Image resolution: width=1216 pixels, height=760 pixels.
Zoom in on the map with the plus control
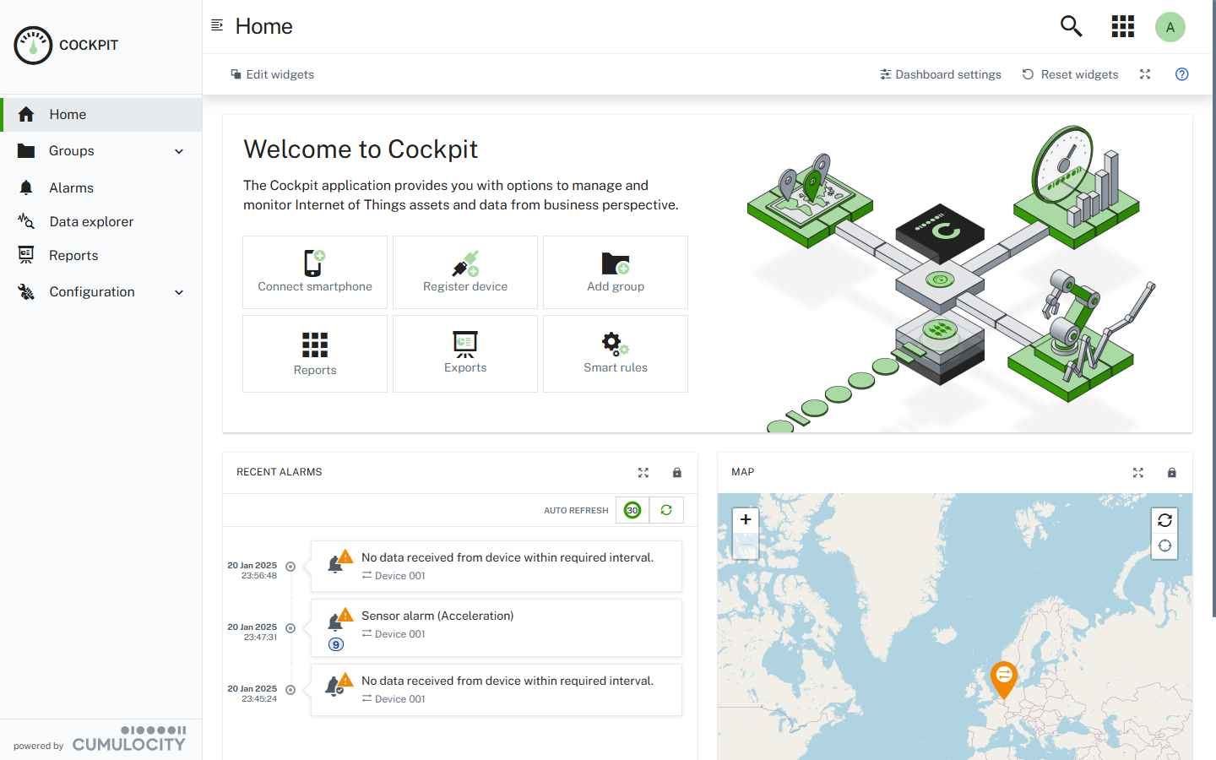point(746,520)
